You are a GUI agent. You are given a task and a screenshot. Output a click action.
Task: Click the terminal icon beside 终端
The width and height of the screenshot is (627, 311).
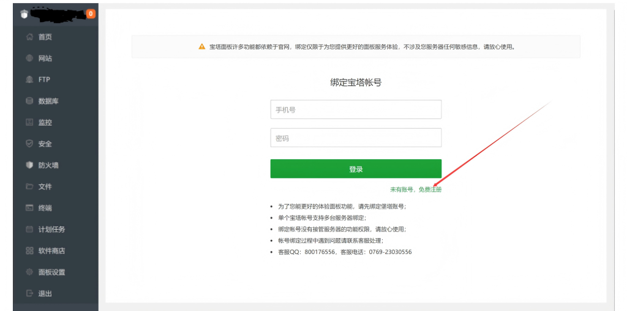click(x=29, y=208)
